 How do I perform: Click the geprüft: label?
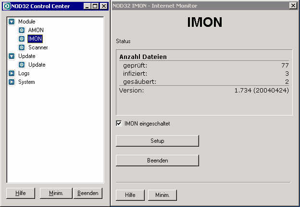pos(135,66)
